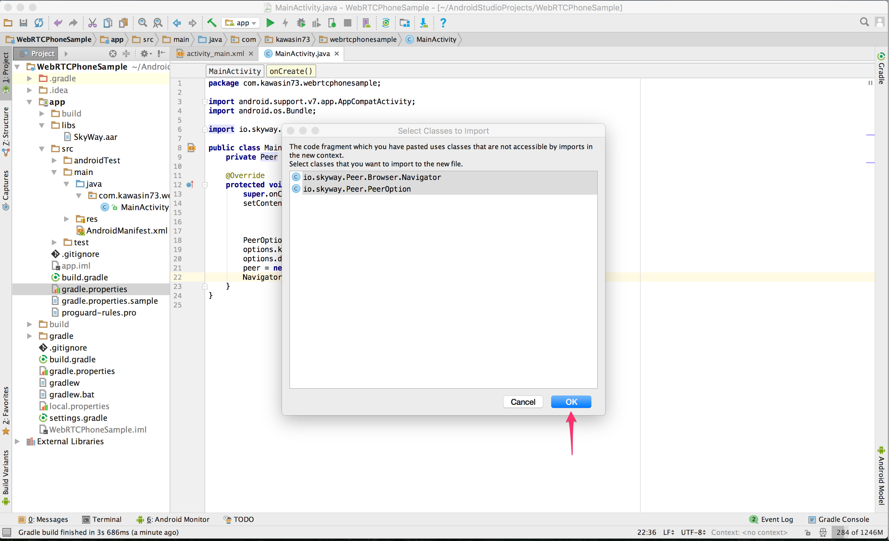
Task: Collapse the app folder in the project tree
Action: click(29, 102)
